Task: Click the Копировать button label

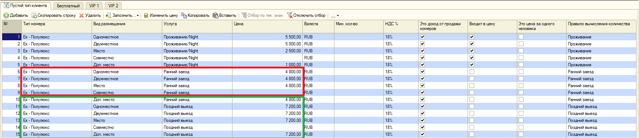Action: [198, 15]
